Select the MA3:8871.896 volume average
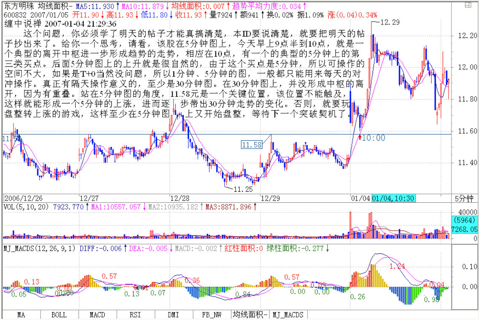481x321 pixels. coord(228,207)
